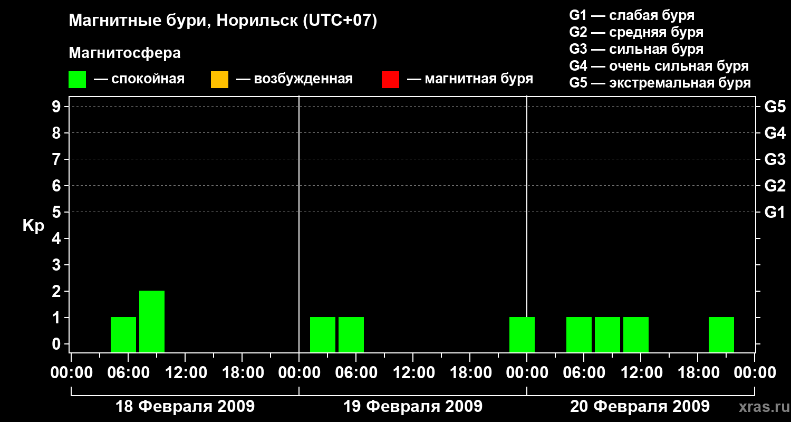Click the 'G4 — очень сильная буря' legend line
Image resolution: width=791 pixels, height=422 pixels.
[x=659, y=66]
